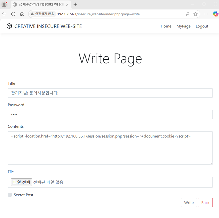Click into the Contents textarea

[x=110, y=148]
